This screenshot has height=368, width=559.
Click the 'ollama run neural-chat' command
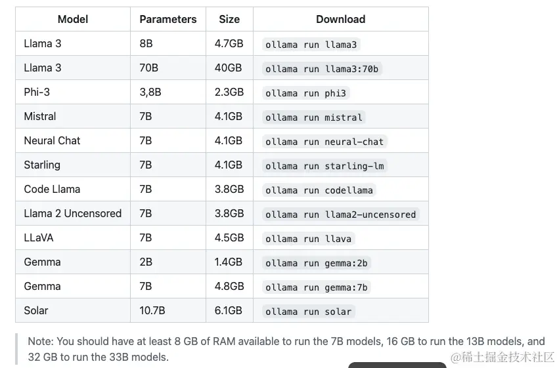(324, 142)
